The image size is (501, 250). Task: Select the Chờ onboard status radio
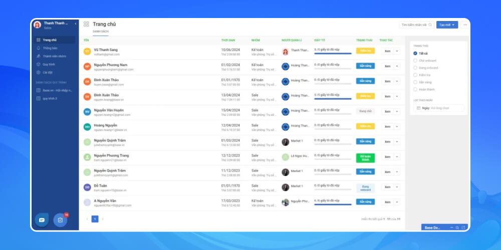pos(415,60)
